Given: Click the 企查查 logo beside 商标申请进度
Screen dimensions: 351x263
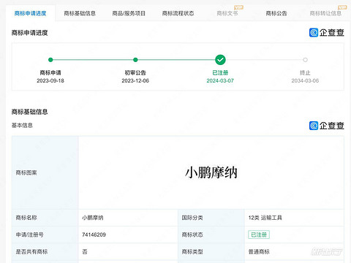Looking at the screenshot, I should pyautogui.click(x=326, y=32).
